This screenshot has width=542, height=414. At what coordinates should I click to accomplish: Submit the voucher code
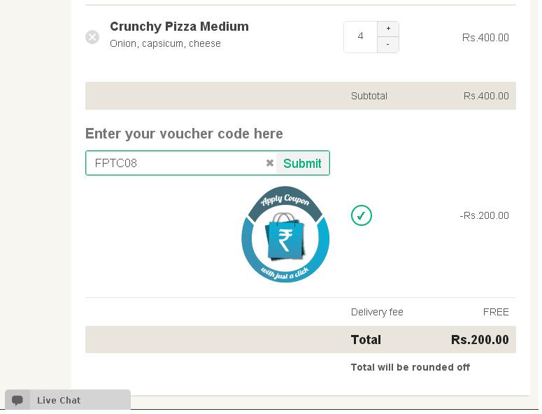coord(302,163)
